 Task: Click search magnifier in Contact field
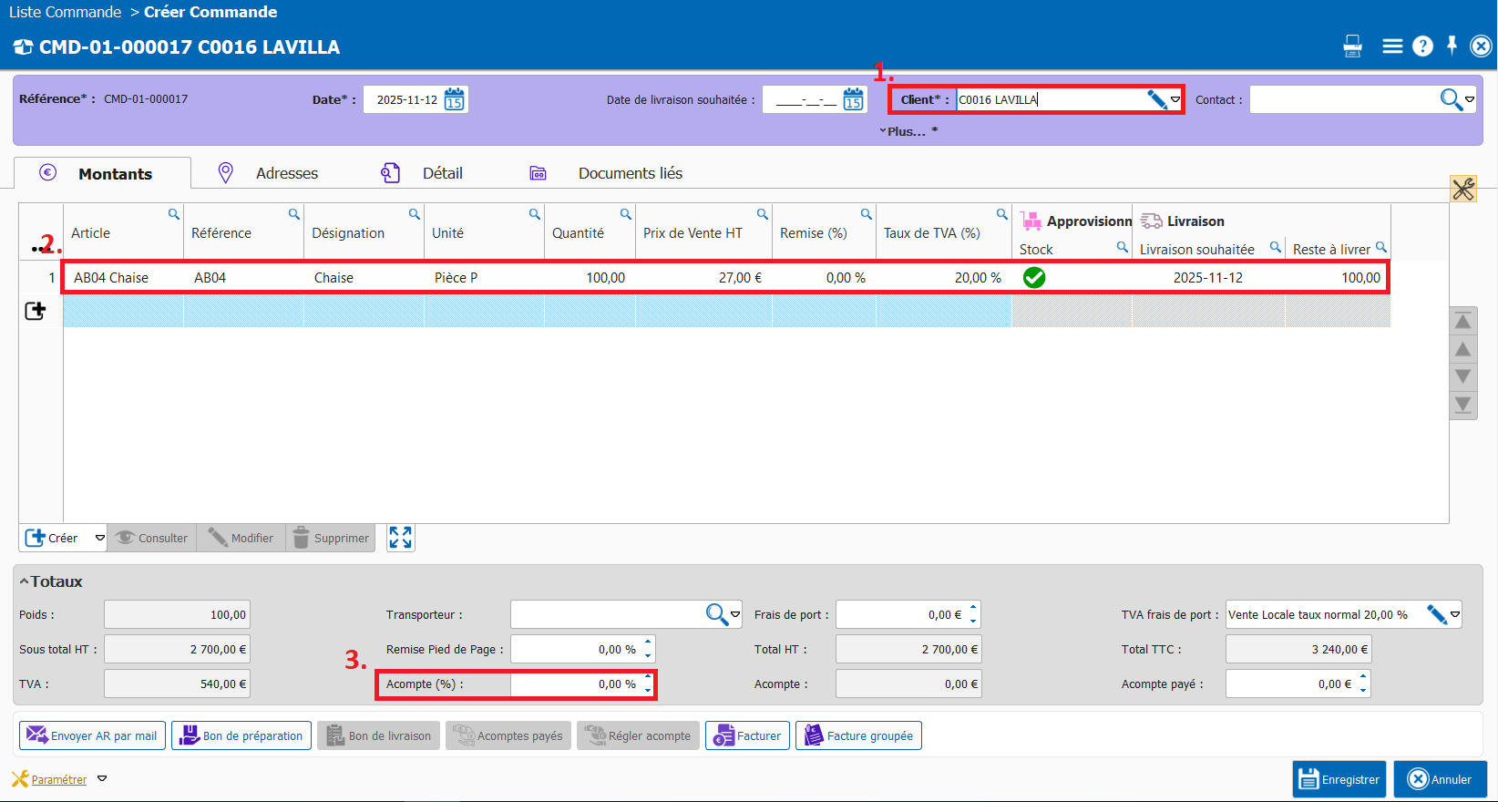[x=1451, y=99]
